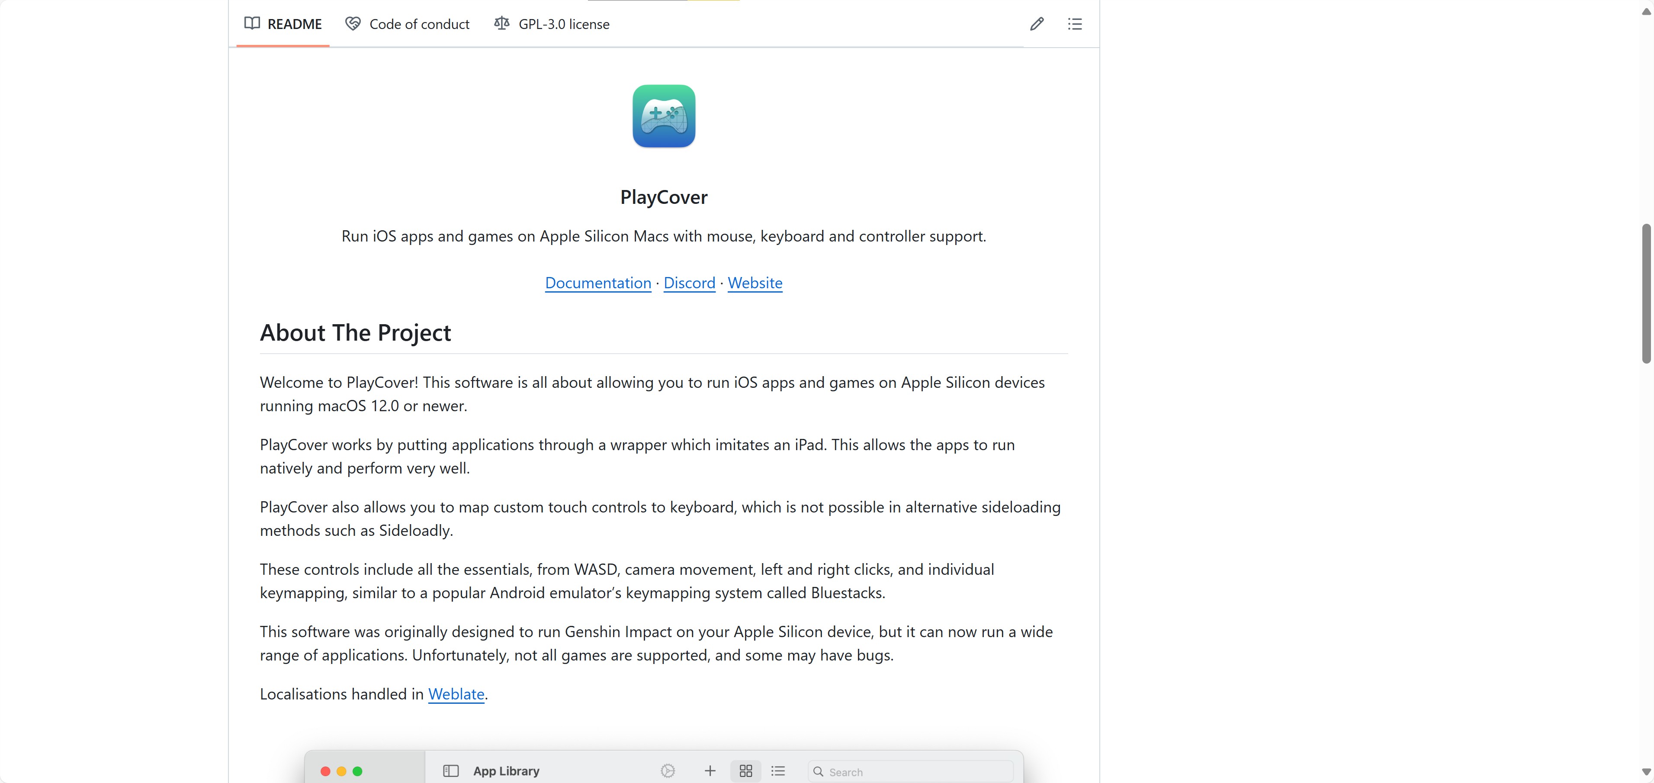Viewport: 1654px width, 783px height.
Task: Click the paragraph mentioning Sideloadly
Action: [x=660, y=519]
